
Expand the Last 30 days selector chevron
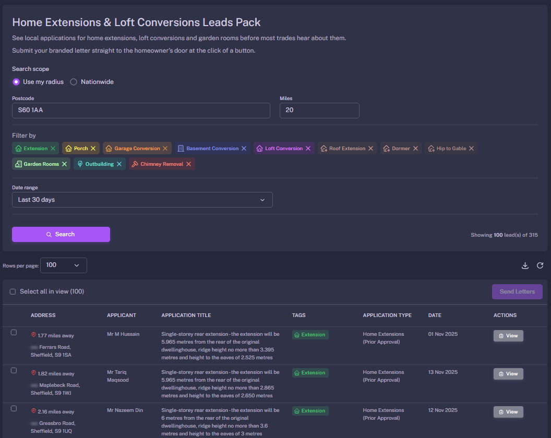click(x=262, y=200)
